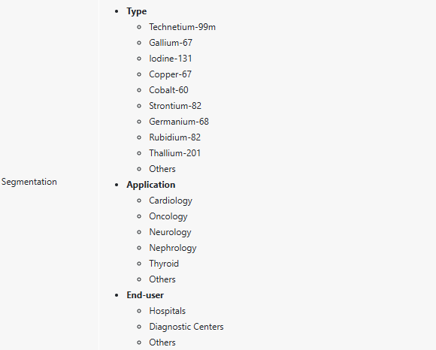This screenshot has height=350, width=436.
Task: Select the Cobalt-60 entry
Action: point(168,90)
